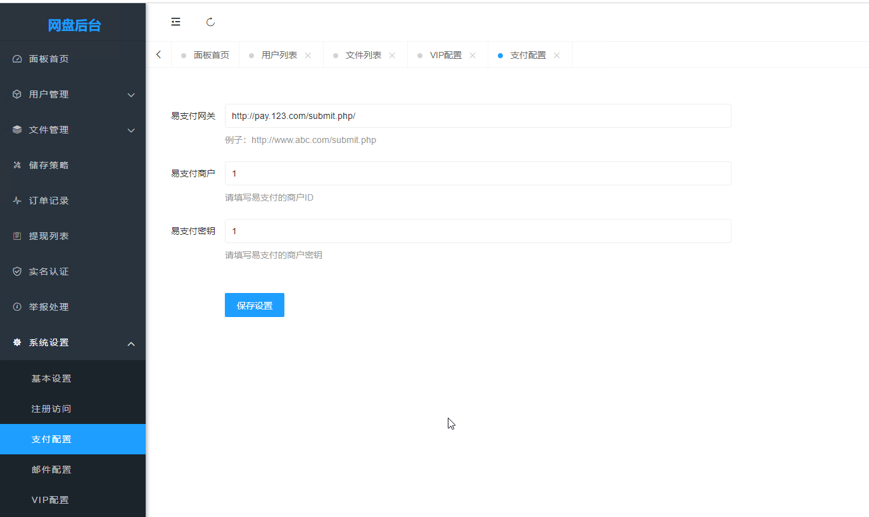This screenshot has height=517, width=869.
Task: Open 订单记录 in the sidebar
Action: pos(73,201)
